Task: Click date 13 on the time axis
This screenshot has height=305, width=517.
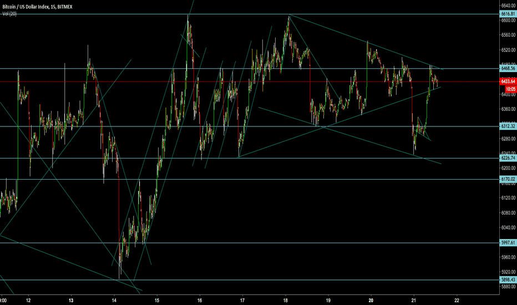Action: click(71, 301)
